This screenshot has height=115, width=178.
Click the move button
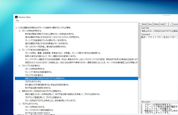(x=175, y=24)
